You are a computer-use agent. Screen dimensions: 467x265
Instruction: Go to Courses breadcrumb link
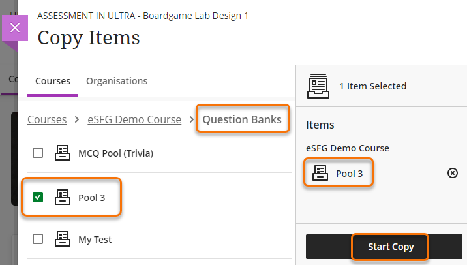tap(47, 119)
